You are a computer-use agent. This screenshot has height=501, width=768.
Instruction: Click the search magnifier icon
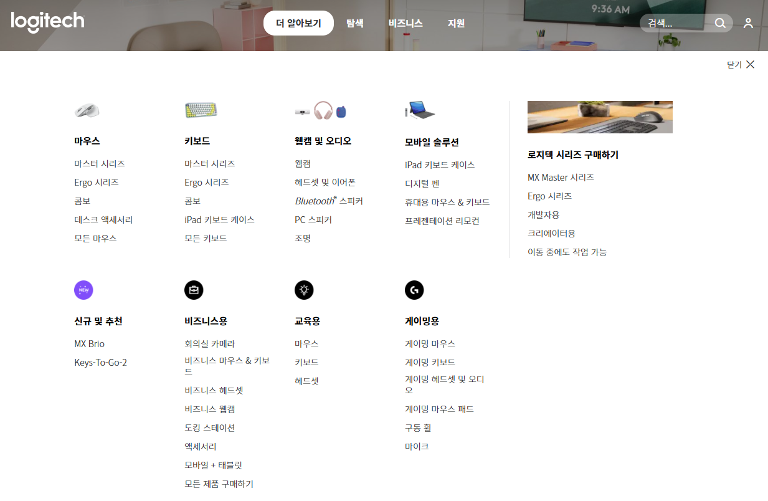(720, 23)
